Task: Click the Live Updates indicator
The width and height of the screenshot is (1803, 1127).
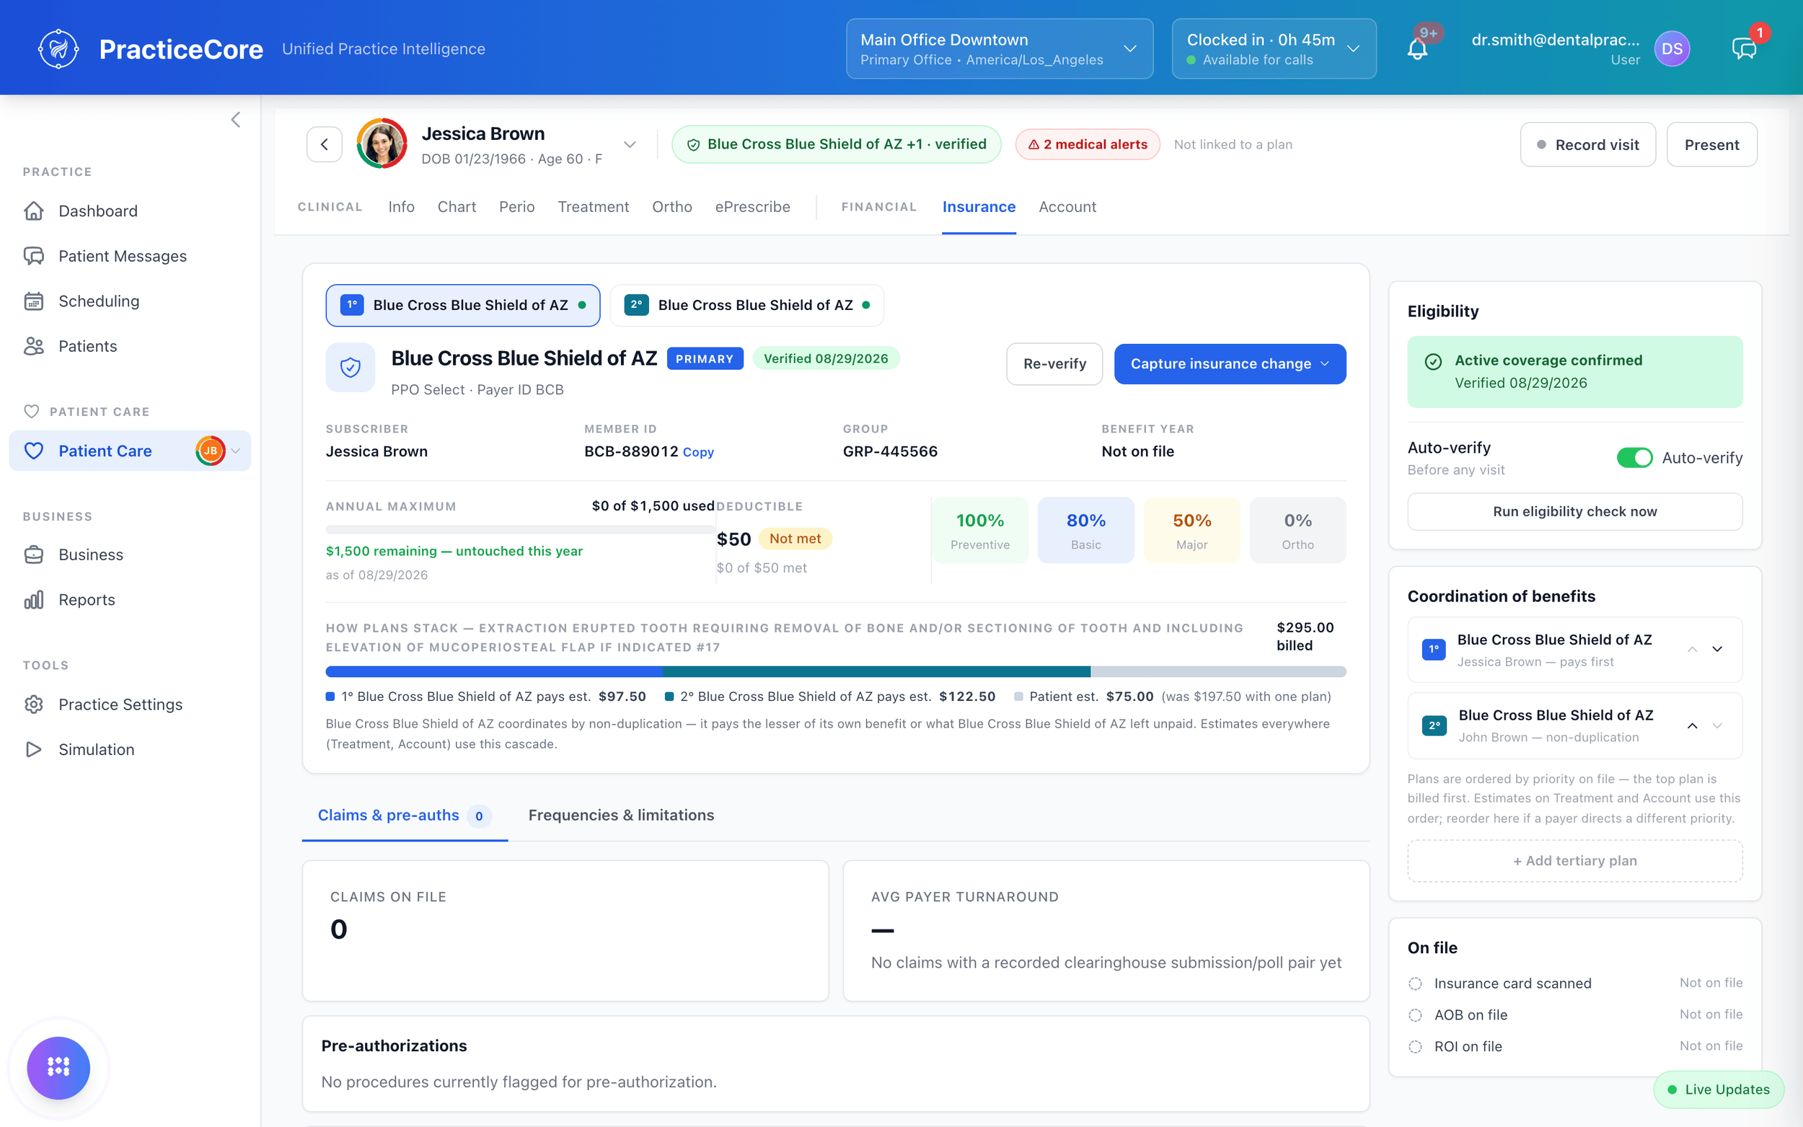Action: 1718,1089
